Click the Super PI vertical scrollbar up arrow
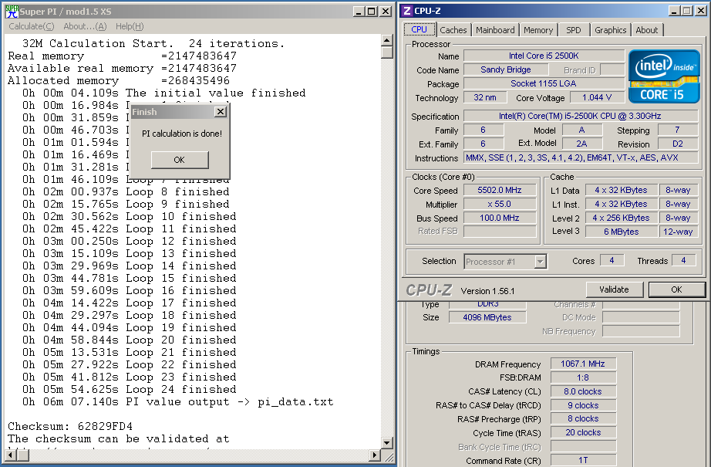This screenshot has width=711, height=467. click(387, 40)
